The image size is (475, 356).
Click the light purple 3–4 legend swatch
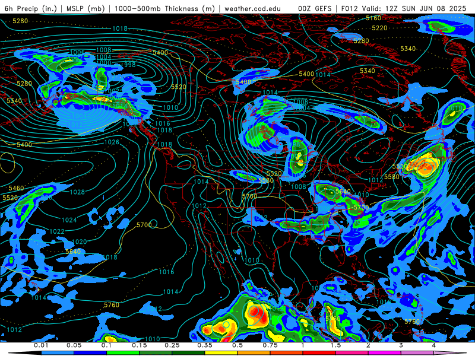click(x=417, y=353)
